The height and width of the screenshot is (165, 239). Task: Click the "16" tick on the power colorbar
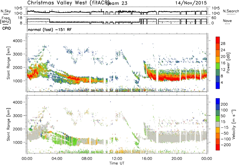click(x=223, y=63)
